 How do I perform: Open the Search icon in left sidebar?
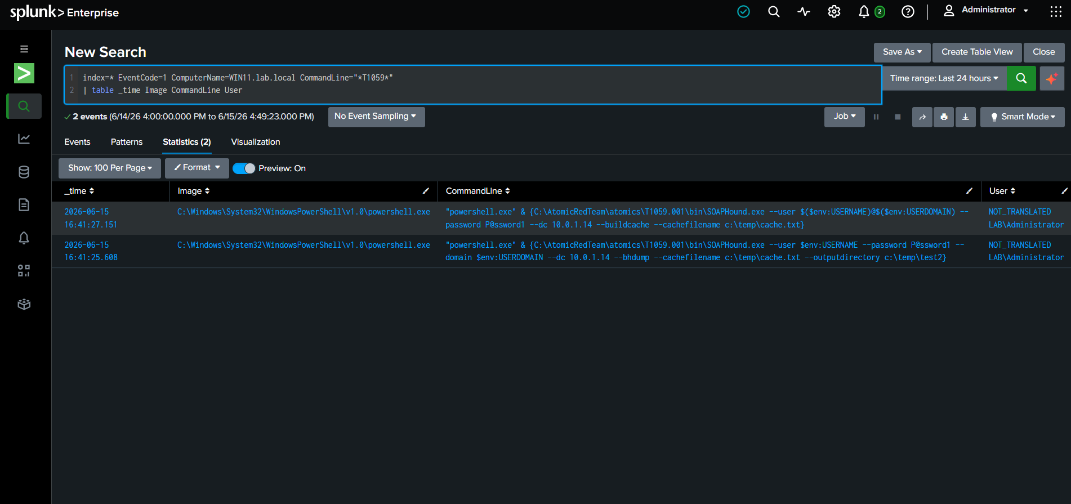24,106
